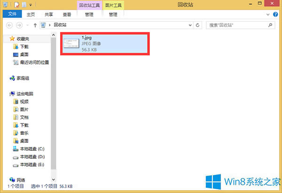The image size is (282, 193).
Task: Refresh the Recycle Bin view
Action: point(197,25)
